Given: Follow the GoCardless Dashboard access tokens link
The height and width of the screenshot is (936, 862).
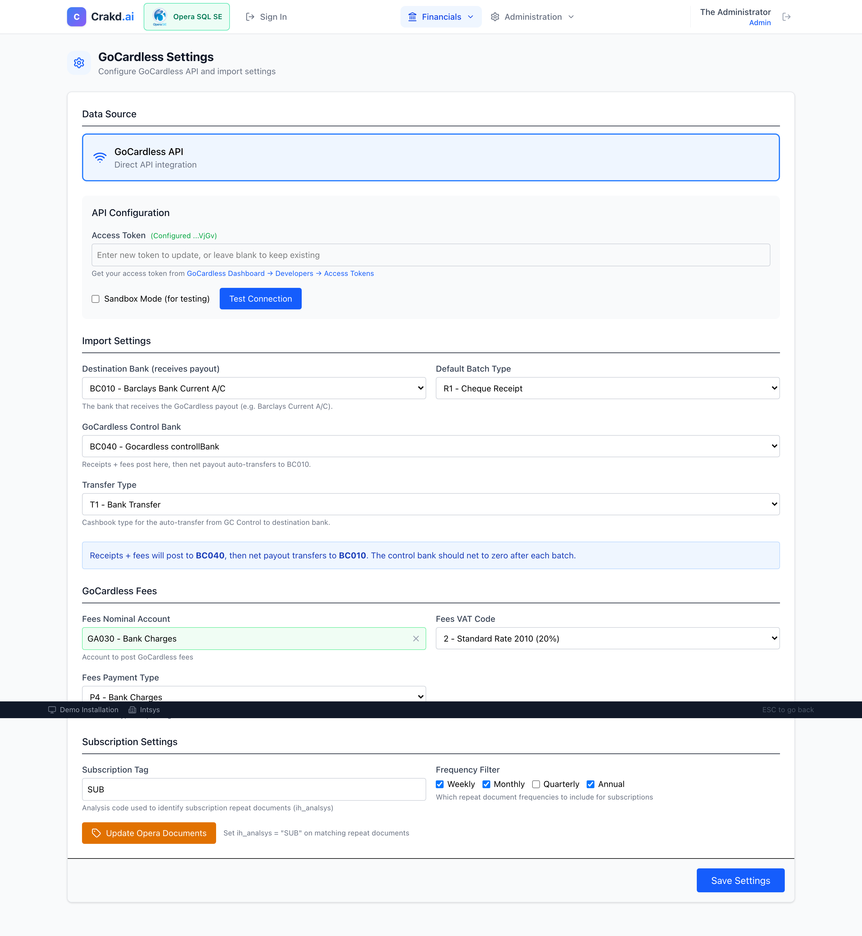Looking at the screenshot, I should tap(280, 273).
